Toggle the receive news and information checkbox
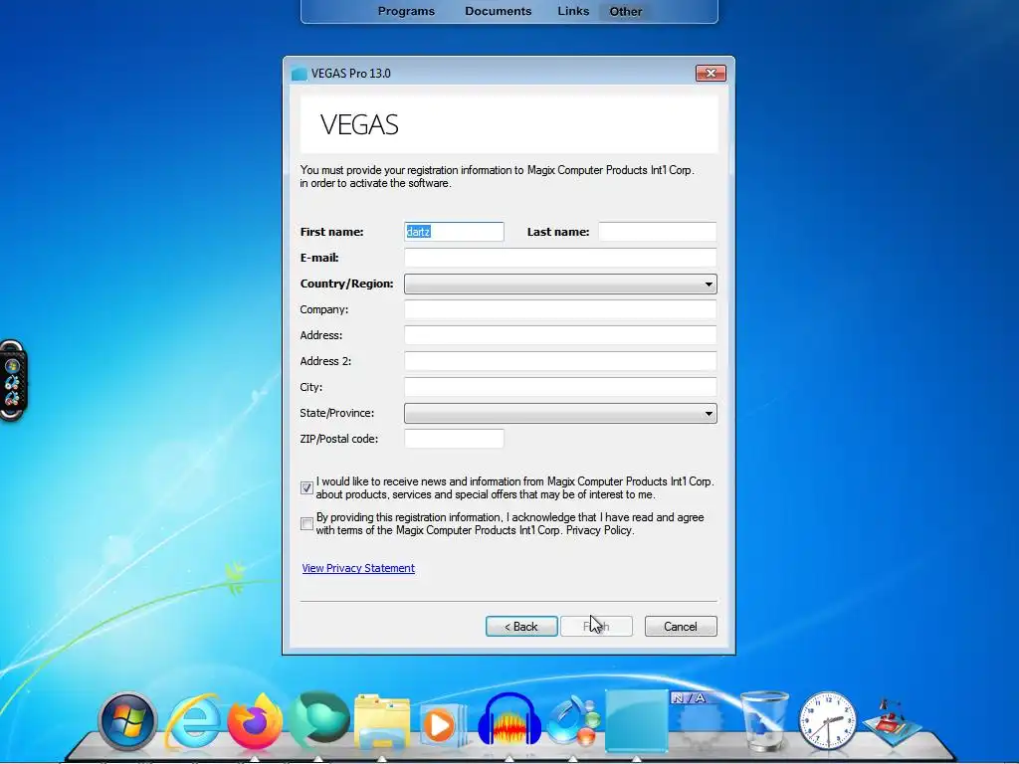Screen dimensions: 1019x764 tap(306, 487)
